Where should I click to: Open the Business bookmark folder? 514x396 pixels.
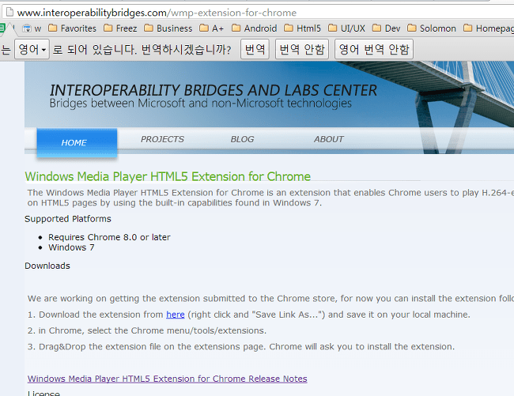(168, 28)
